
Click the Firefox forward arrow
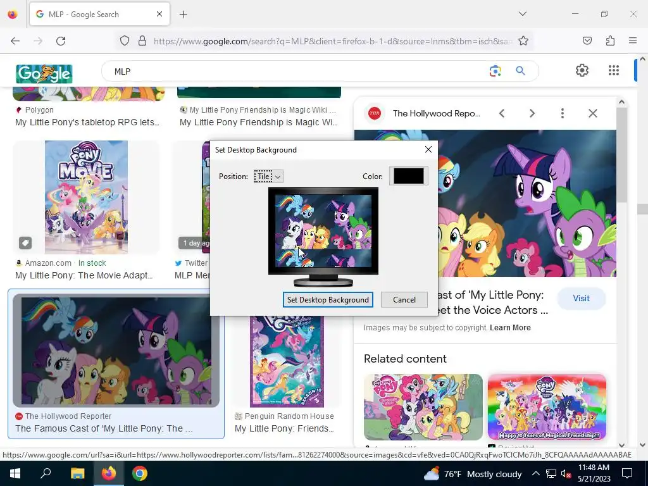tap(38, 41)
